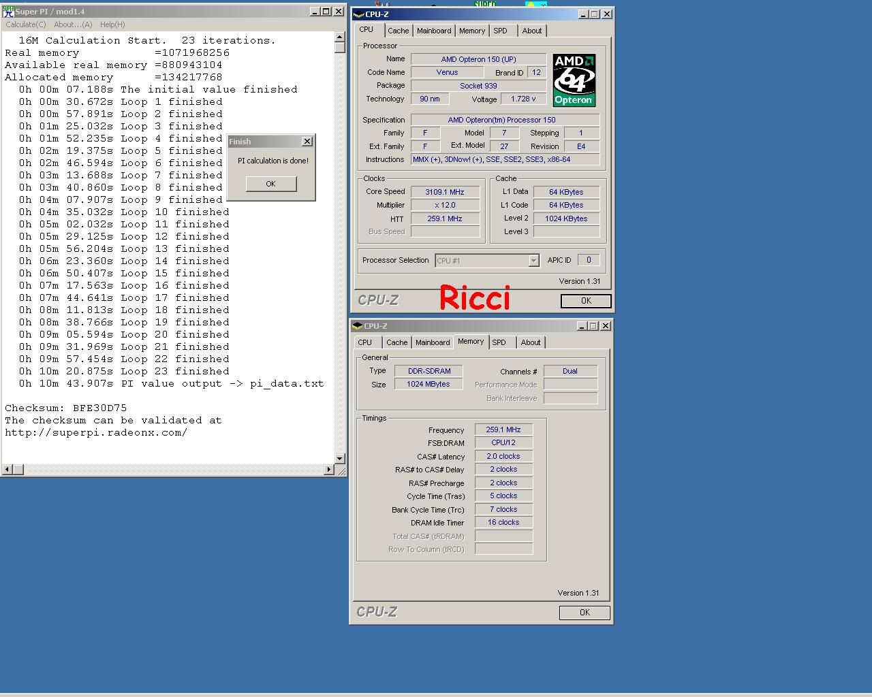This screenshot has height=697, width=872.
Task: Switch to CPU tab in lower CPU-Z
Action: [365, 342]
